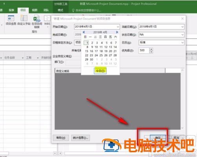Select the 15th in the calendar
The height and width of the screenshot is (157, 197).
pos(87,51)
